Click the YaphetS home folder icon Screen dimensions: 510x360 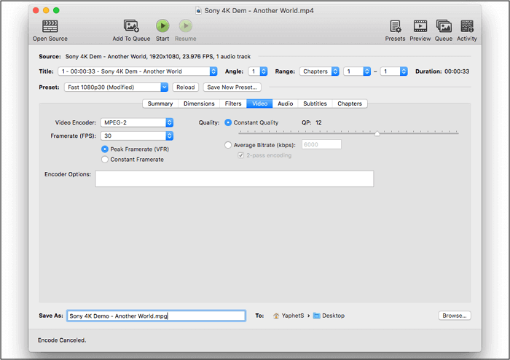[x=276, y=316]
